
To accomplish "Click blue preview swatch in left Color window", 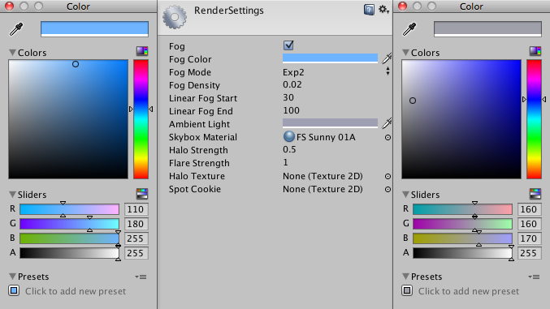I will coord(94,28).
